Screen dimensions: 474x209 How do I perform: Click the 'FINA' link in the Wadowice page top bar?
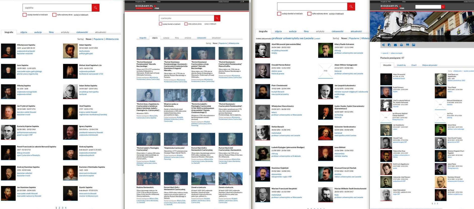(x=404, y=2)
